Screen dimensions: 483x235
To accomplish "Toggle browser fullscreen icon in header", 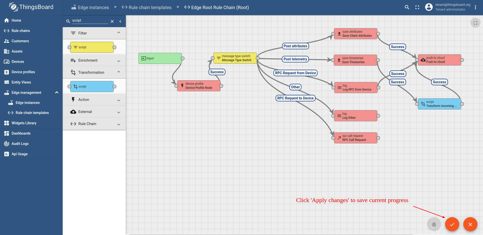I will click(x=417, y=7).
